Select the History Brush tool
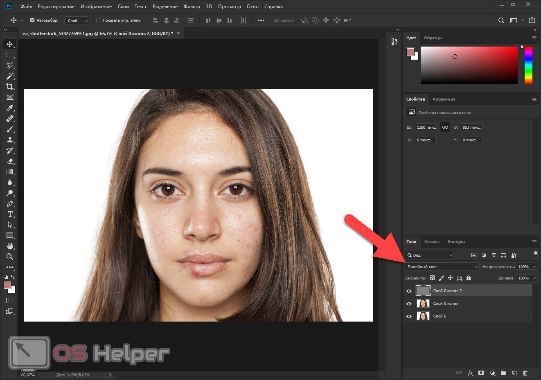 click(10, 150)
